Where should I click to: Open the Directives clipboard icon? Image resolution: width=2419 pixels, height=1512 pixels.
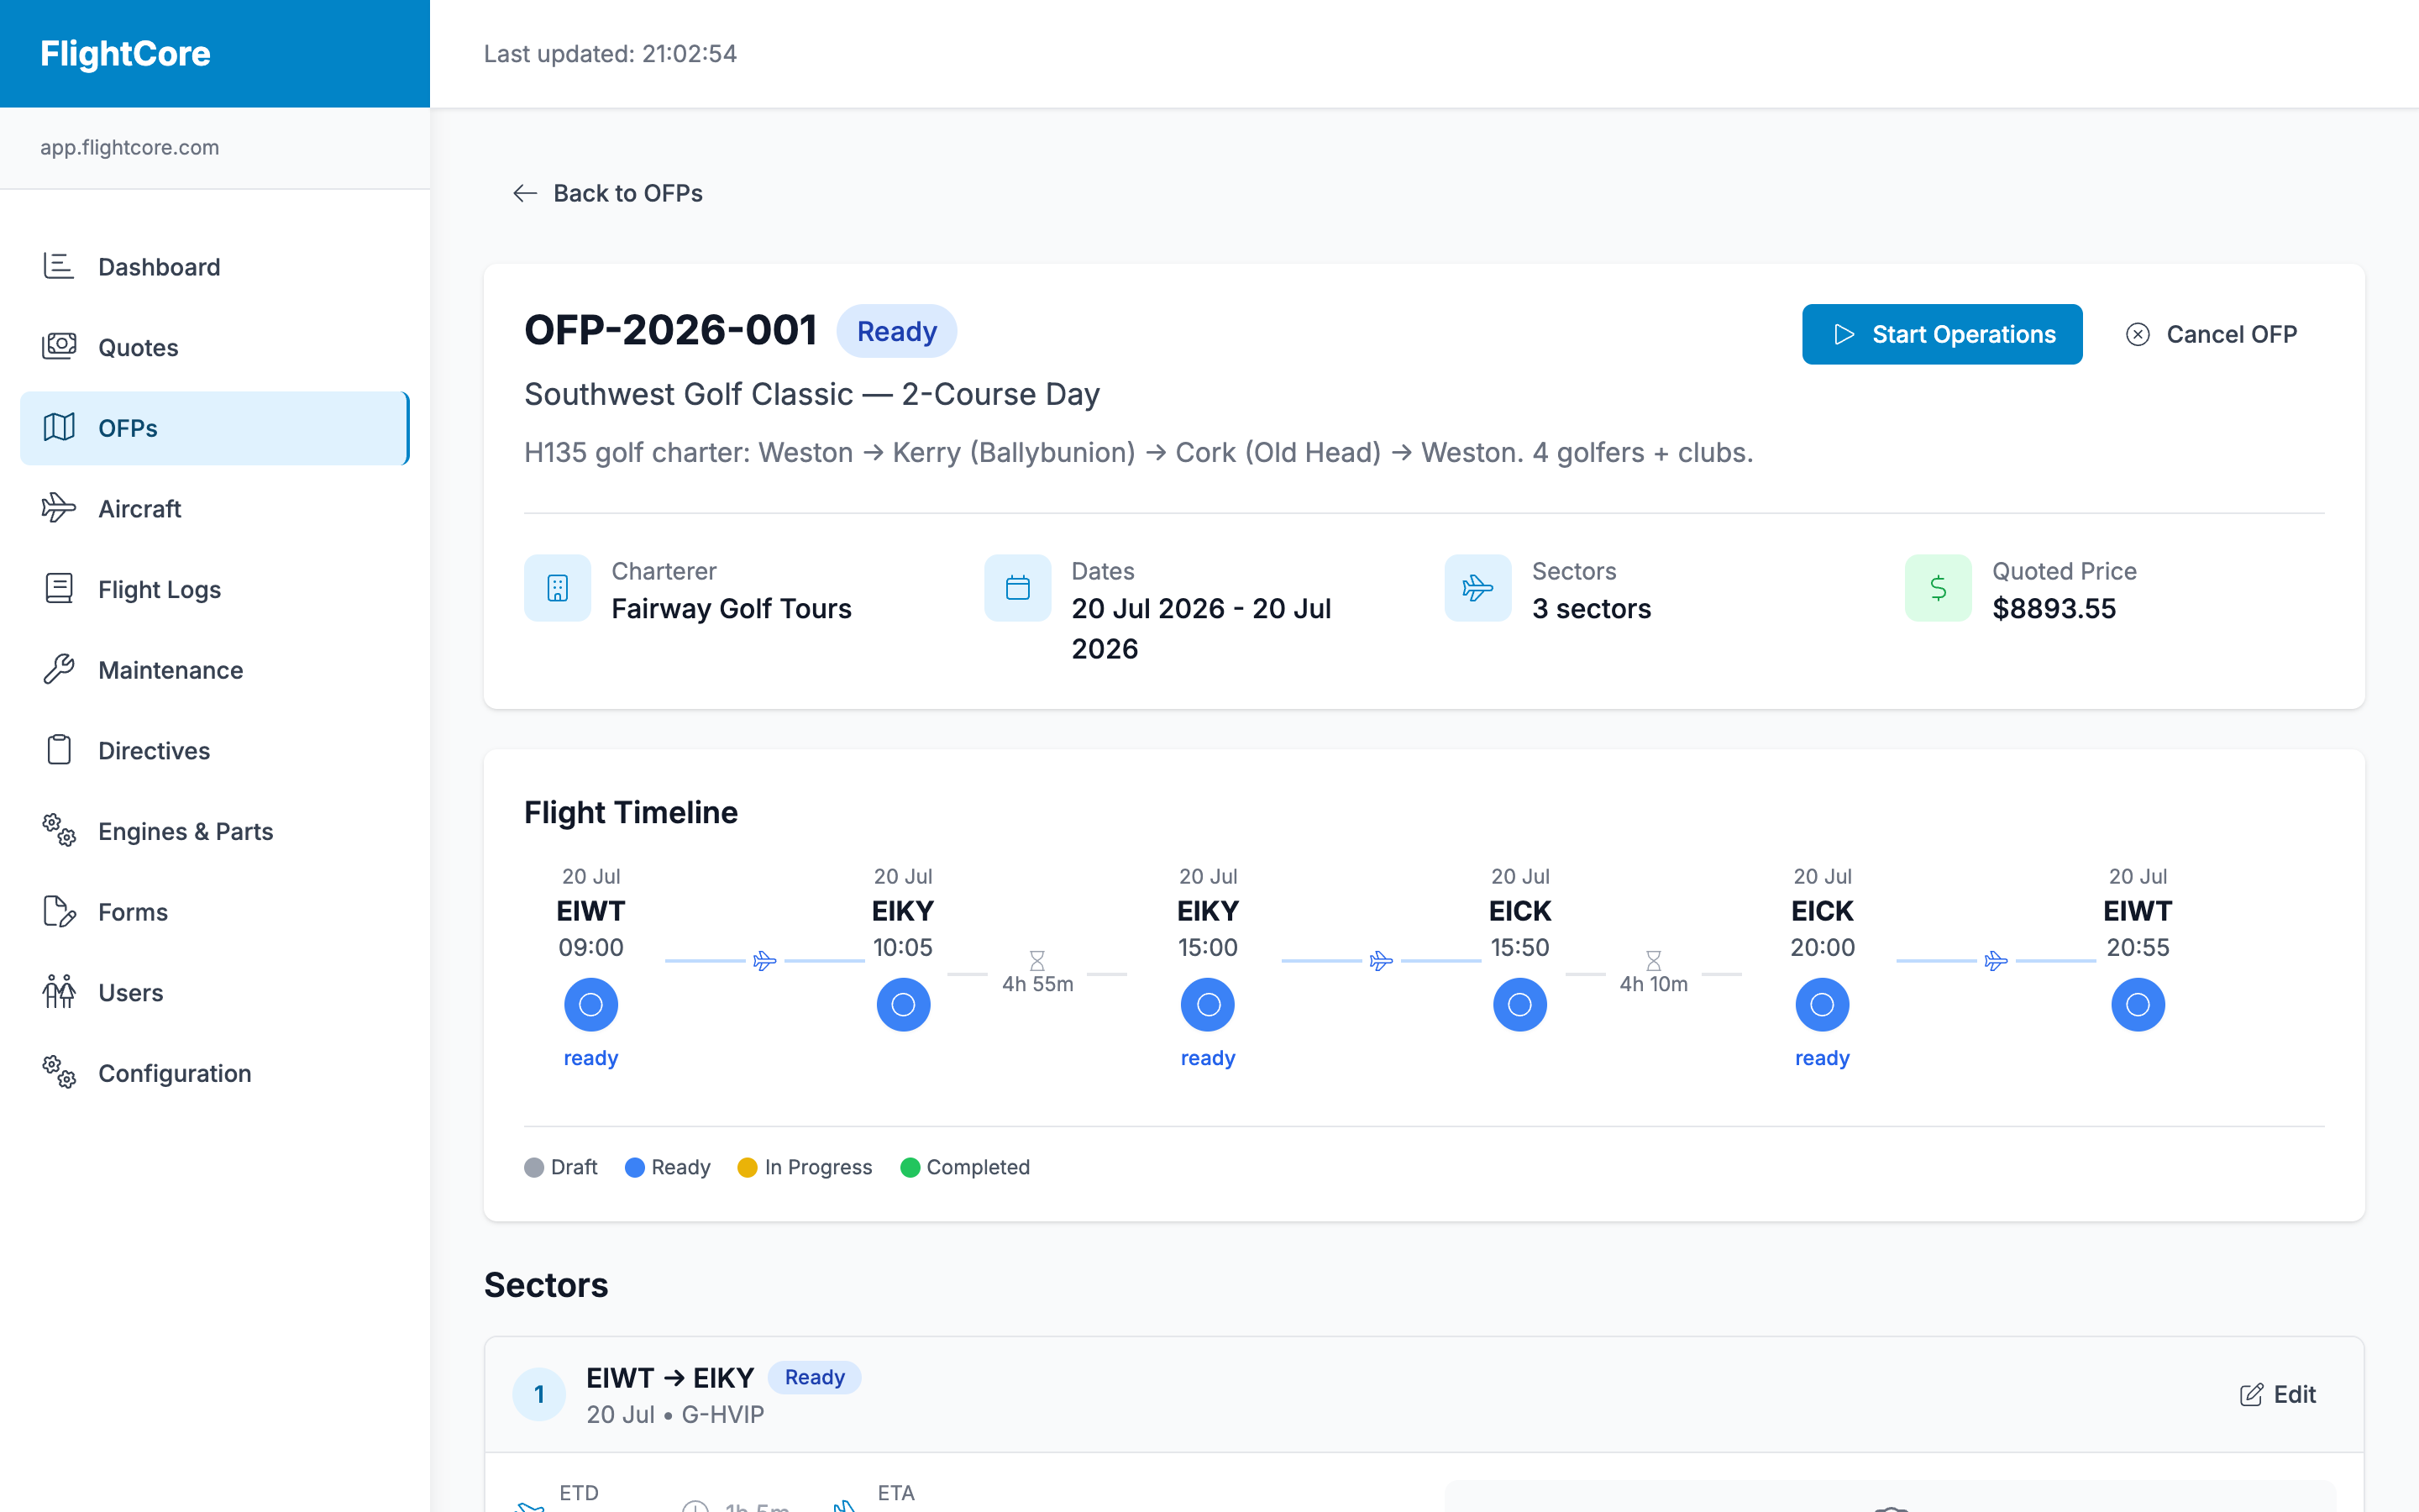(x=59, y=750)
